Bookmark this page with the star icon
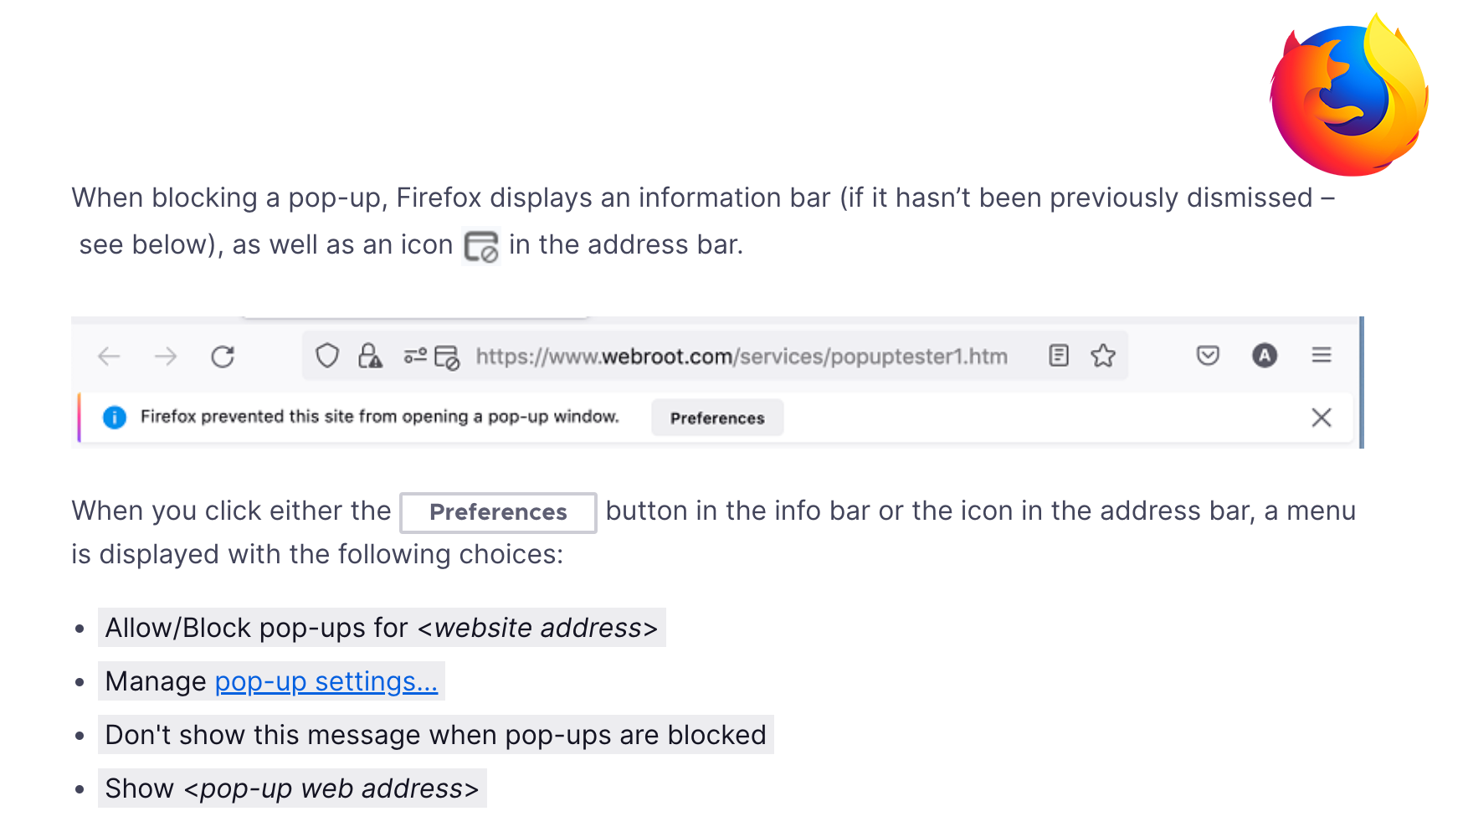Image resolution: width=1463 pixels, height=837 pixels. 1103,356
